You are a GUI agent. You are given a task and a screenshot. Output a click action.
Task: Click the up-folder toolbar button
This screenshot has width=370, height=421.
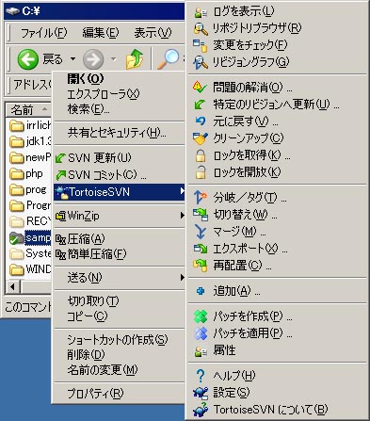(135, 58)
